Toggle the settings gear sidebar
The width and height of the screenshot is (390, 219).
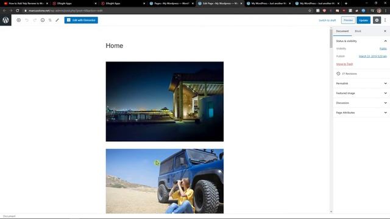pos(377,20)
